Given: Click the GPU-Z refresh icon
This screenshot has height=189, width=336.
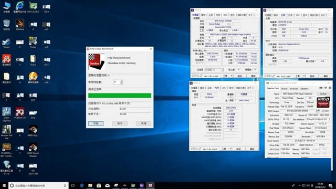Looking at the screenshot, I should click(325, 88).
